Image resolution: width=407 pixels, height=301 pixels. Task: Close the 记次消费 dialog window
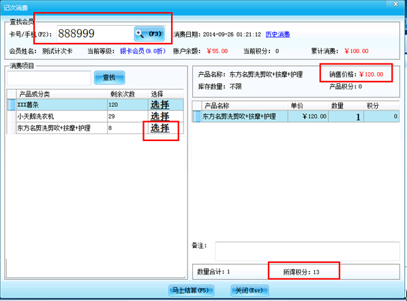395,4
